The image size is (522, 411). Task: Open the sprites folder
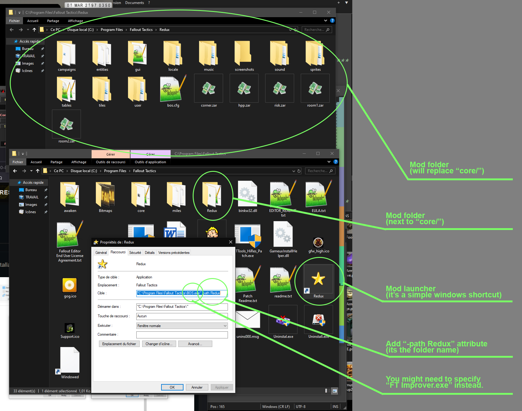pos(315,56)
